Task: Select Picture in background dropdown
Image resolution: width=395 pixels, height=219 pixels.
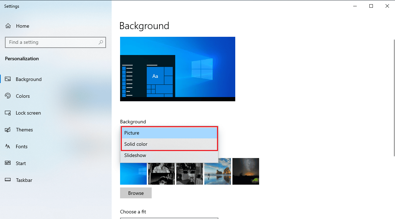Action: tap(169, 133)
